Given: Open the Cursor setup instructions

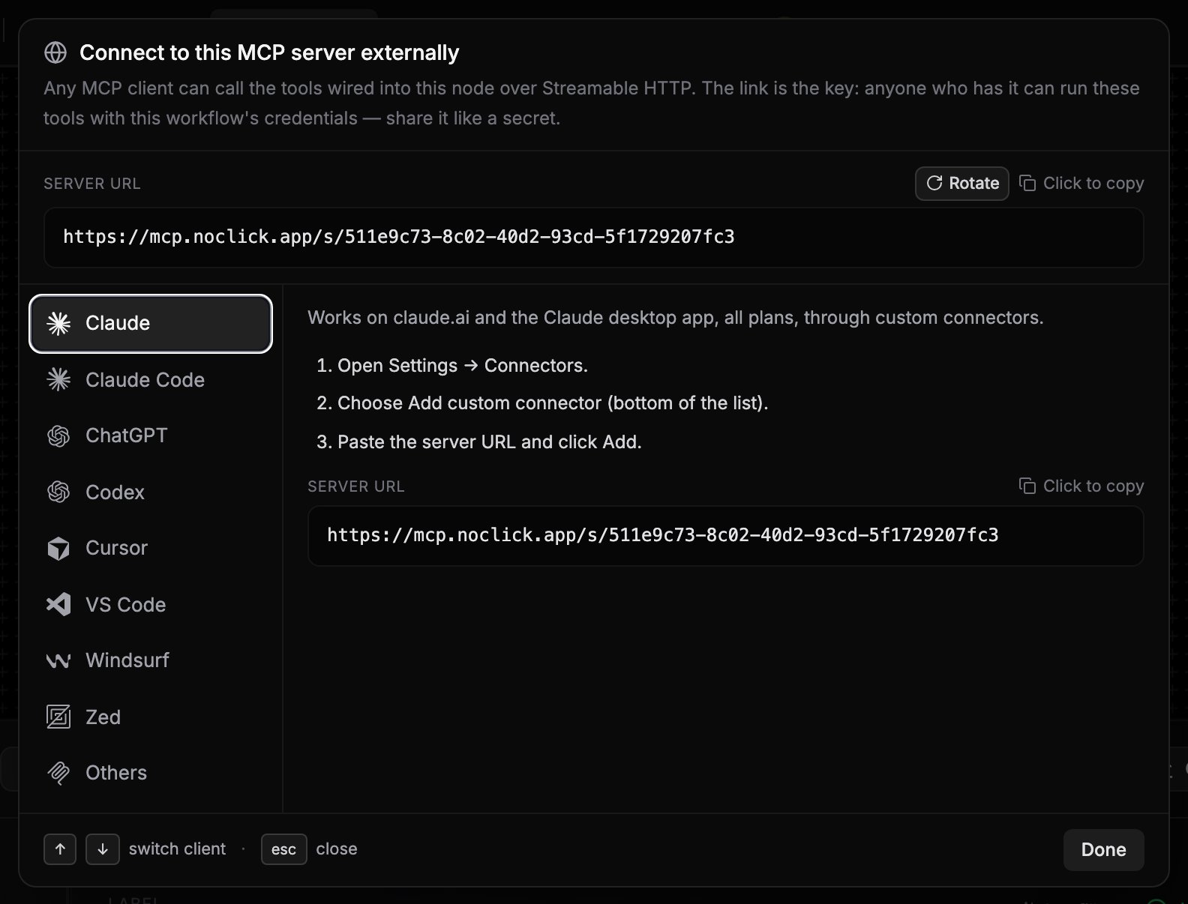Looking at the screenshot, I should [150, 548].
